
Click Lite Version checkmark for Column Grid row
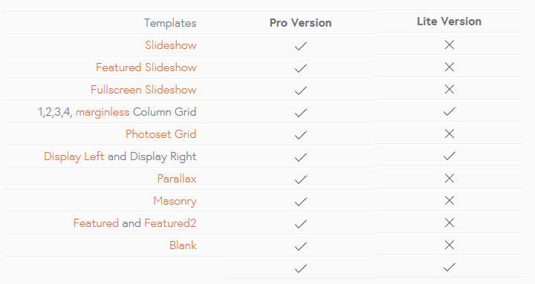[x=450, y=111]
